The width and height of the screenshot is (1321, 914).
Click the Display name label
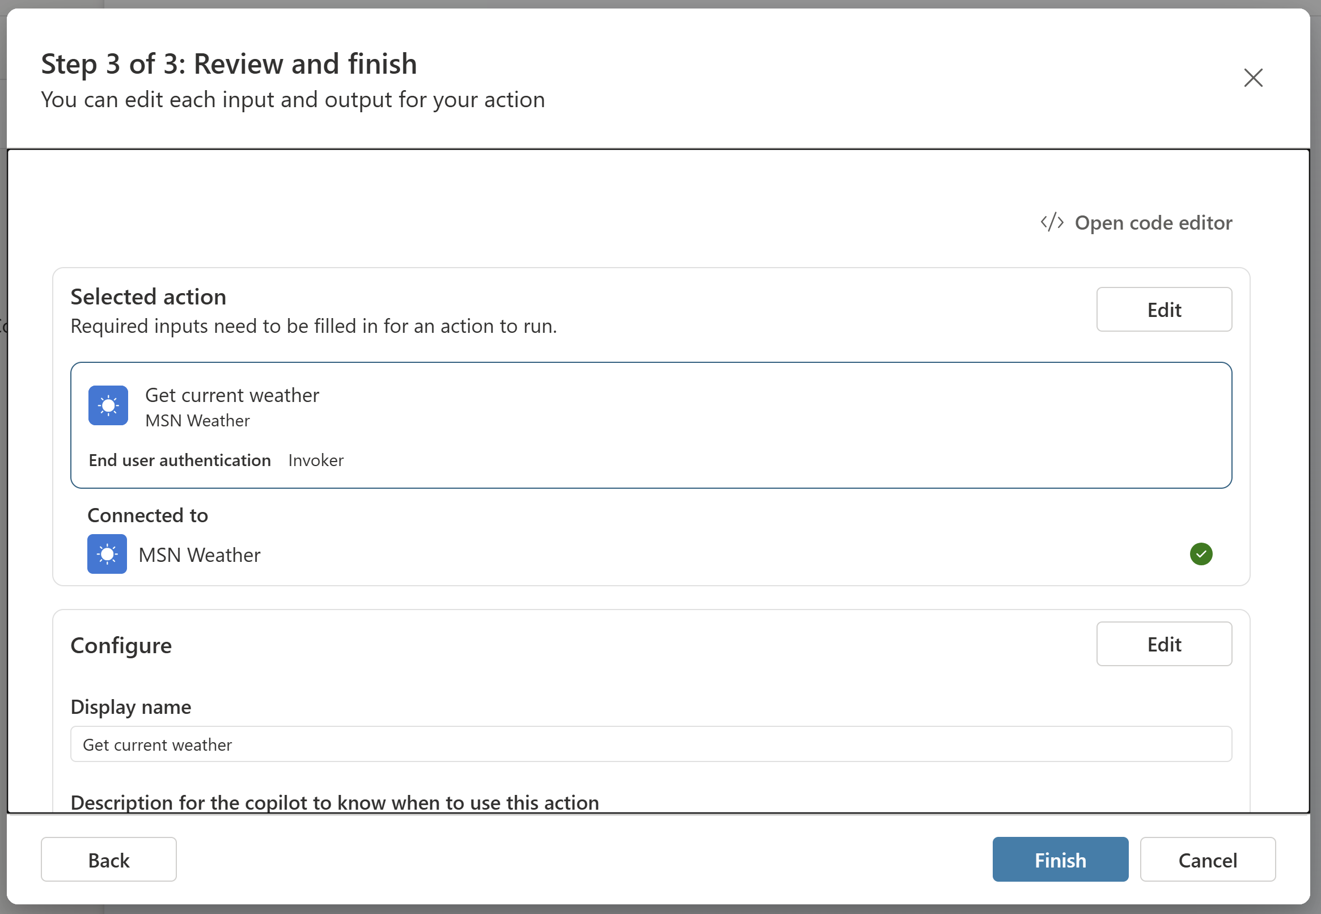tap(131, 707)
